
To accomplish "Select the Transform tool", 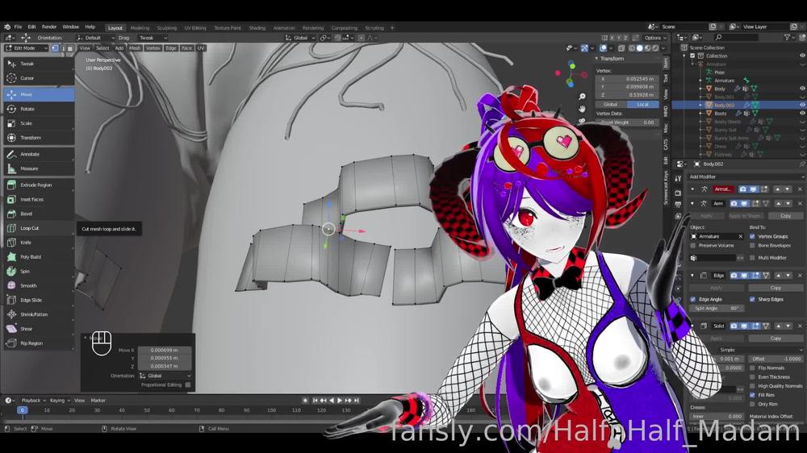I will click(x=39, y=138).
